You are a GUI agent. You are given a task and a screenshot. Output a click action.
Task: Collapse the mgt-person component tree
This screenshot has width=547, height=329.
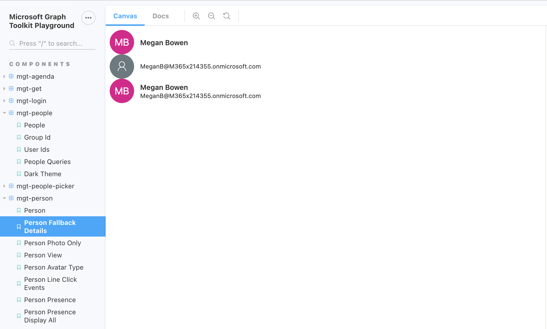pos(4,198)
